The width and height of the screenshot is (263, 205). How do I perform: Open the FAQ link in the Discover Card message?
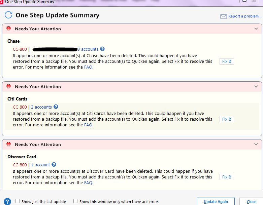pyautogui.click(x=88, y=182)
